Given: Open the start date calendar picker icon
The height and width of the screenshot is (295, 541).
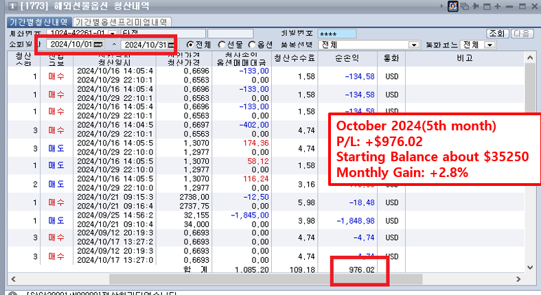Looking at the screenshot, I should tap(98, 45).
